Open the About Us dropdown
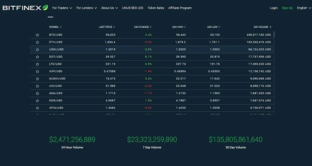312x166 pixels. 109,8
